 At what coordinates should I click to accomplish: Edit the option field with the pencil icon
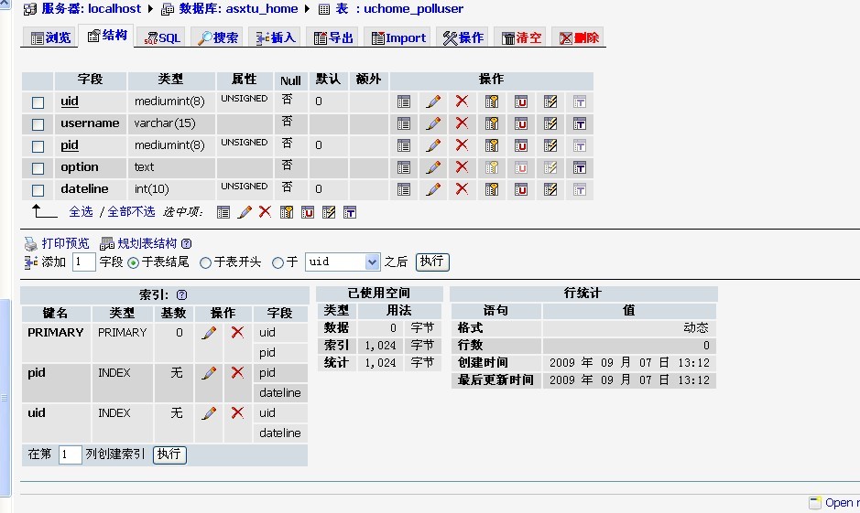pos(433,167)
